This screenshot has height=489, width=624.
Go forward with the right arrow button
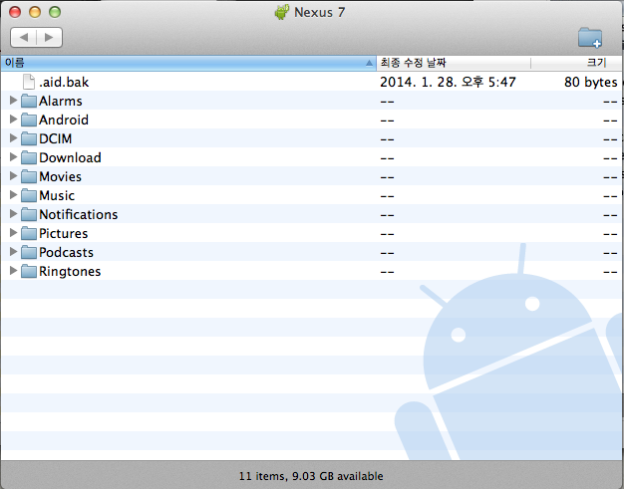49,38
